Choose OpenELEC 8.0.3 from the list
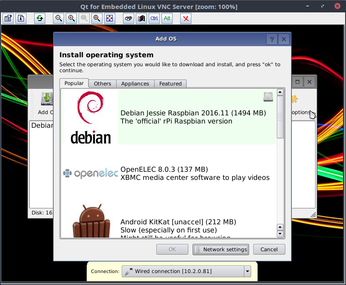This screenshot has height=285, width=346. tap(195, 173)
